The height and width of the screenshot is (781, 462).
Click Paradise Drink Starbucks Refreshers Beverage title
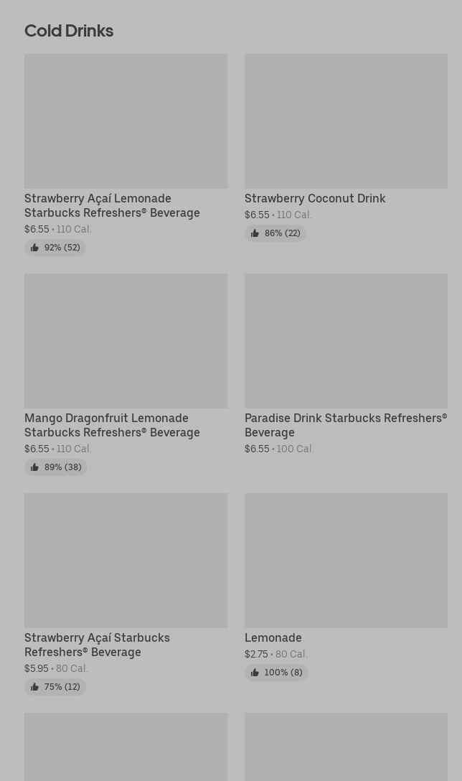tap(345, 425)
